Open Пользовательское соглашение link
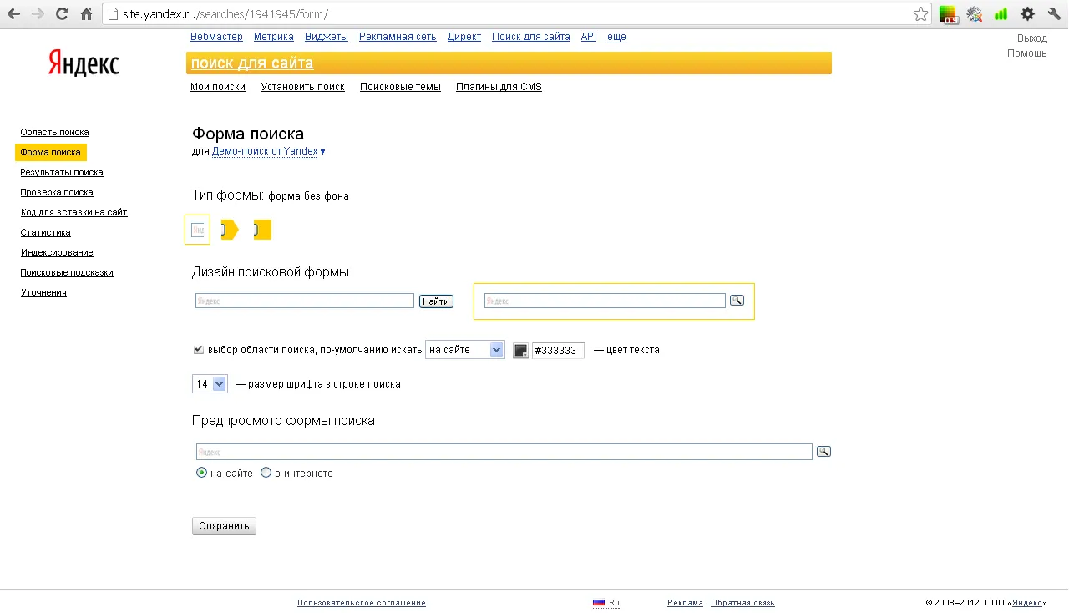The image size is (1069, 613). pos(362,603)
